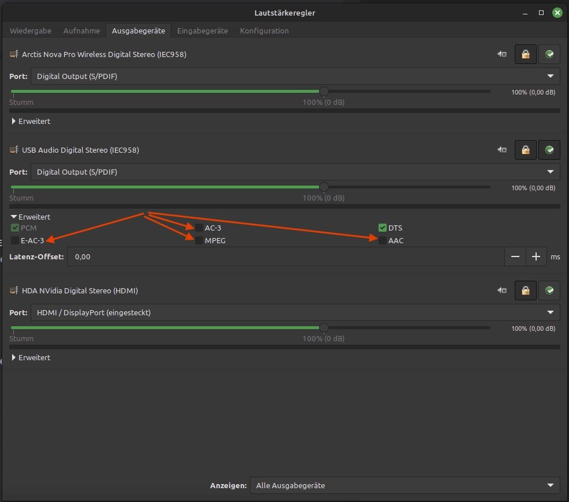
Task: Click the Latenz-Offset input field
Action: click(286, 257)
